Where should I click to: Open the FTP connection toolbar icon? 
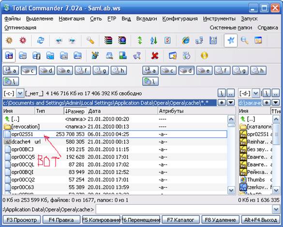click(x=213, y=40)
